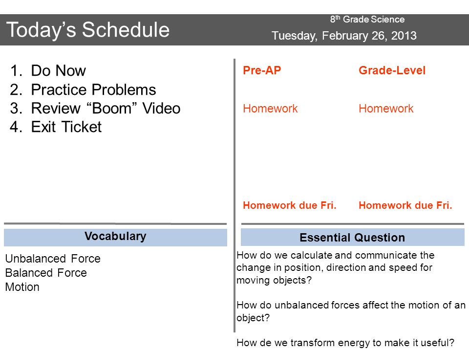Viewport: 469px width, 352px height.
Task: Select "Homework" under the Grade-Level column
Action: coord(386,109)
